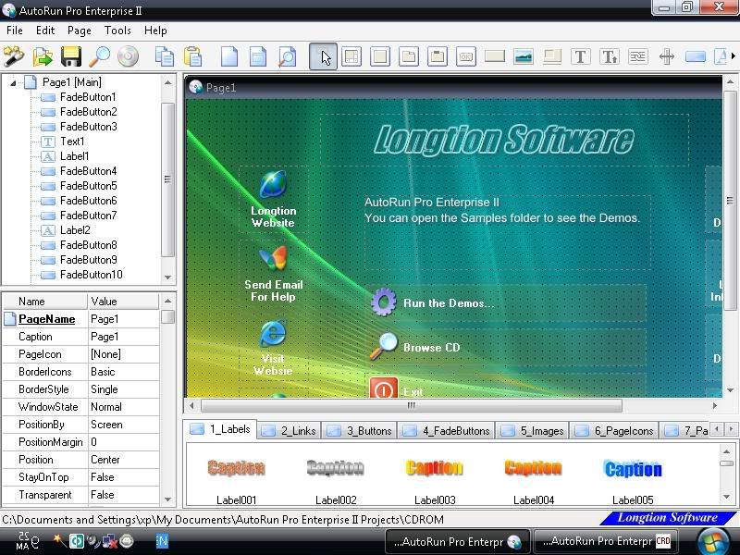The height and width of the screenshot is (555, 740).
Task: Open the Edit menu
Action: (45, 31)
